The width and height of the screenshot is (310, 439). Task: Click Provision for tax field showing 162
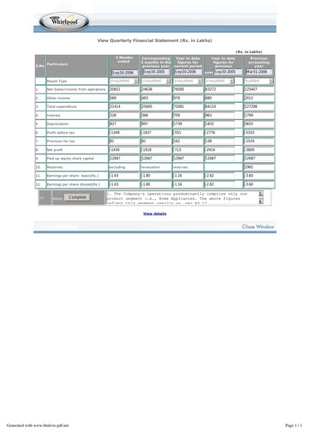coord(188,141)
